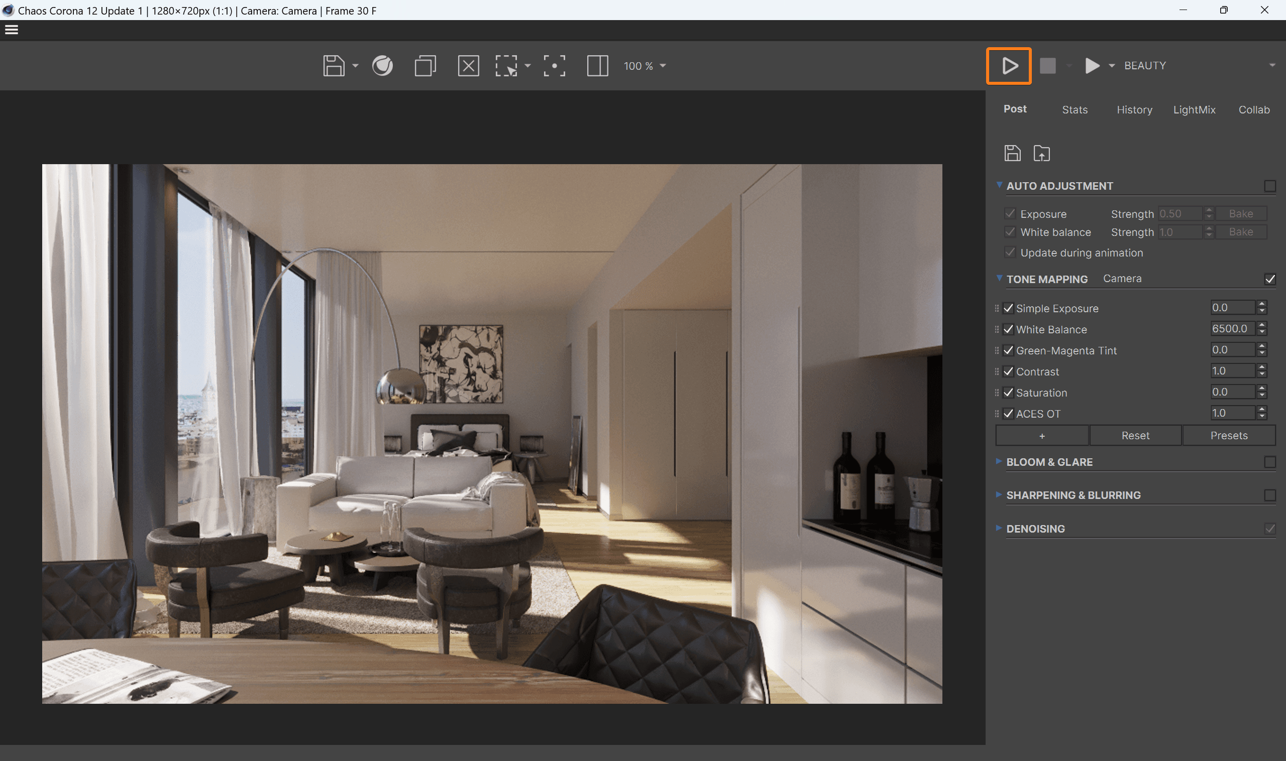Open the BEAUTY render element dropdown
Viewport: 1286px width, 761px height.
click(1271, 65)
